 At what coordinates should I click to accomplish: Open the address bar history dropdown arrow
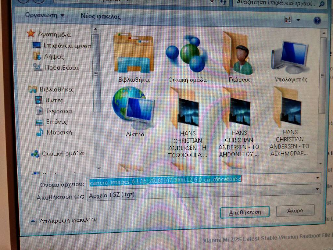point(211,2)
